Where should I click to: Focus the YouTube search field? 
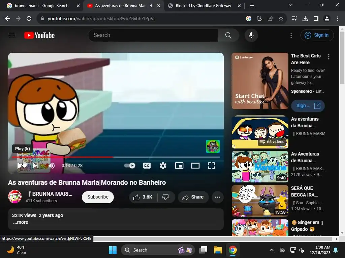pyautogui.click(x=153, y=35)
